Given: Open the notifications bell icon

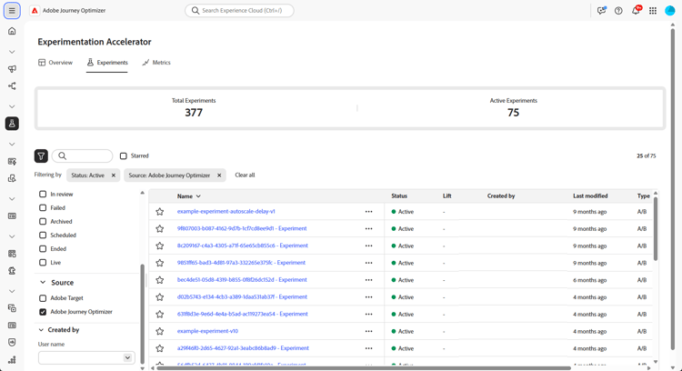Looking at the screenshot, I should point(636,10).
